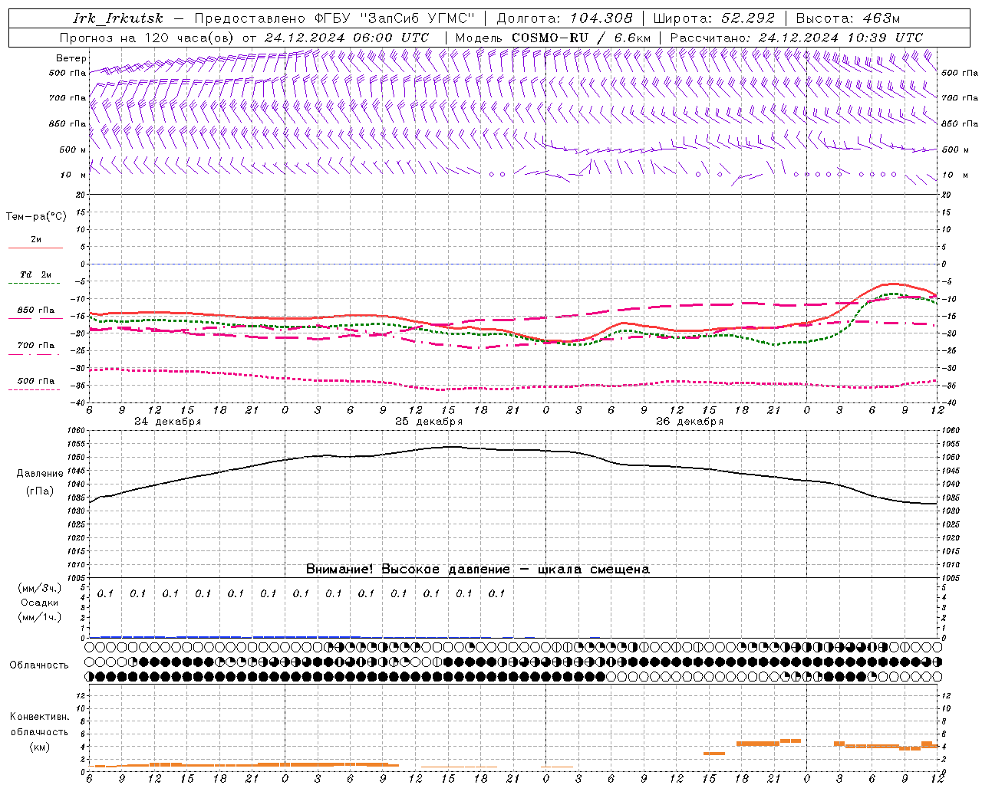Click the Осадки precipitation label
The height and width of the screenshot is (785, 982).
click(x=40, y=603)
